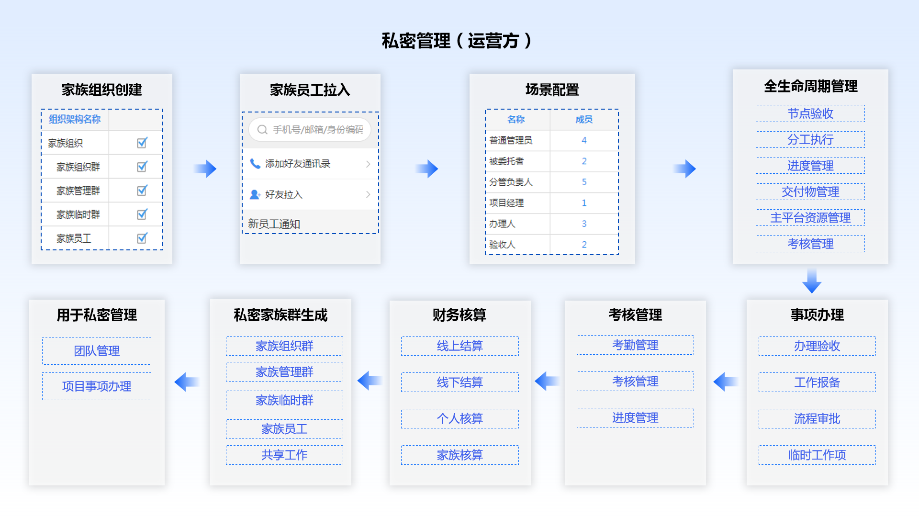Click arrow between 家族员工拉入 and 场景配置
This screenshot has width=919, height=517.
coord(427,169)
